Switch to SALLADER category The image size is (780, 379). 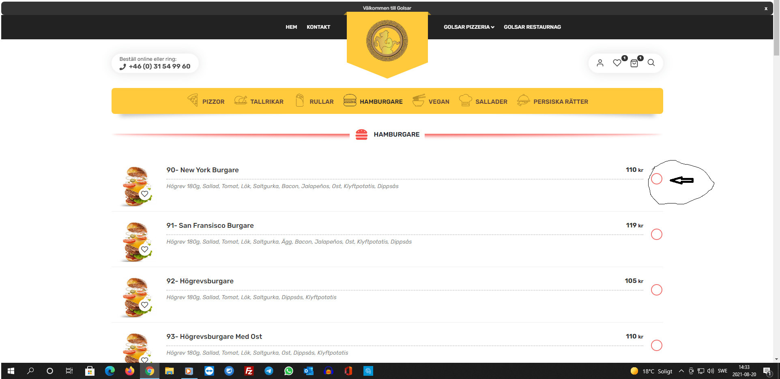click(x=491, y=102)
